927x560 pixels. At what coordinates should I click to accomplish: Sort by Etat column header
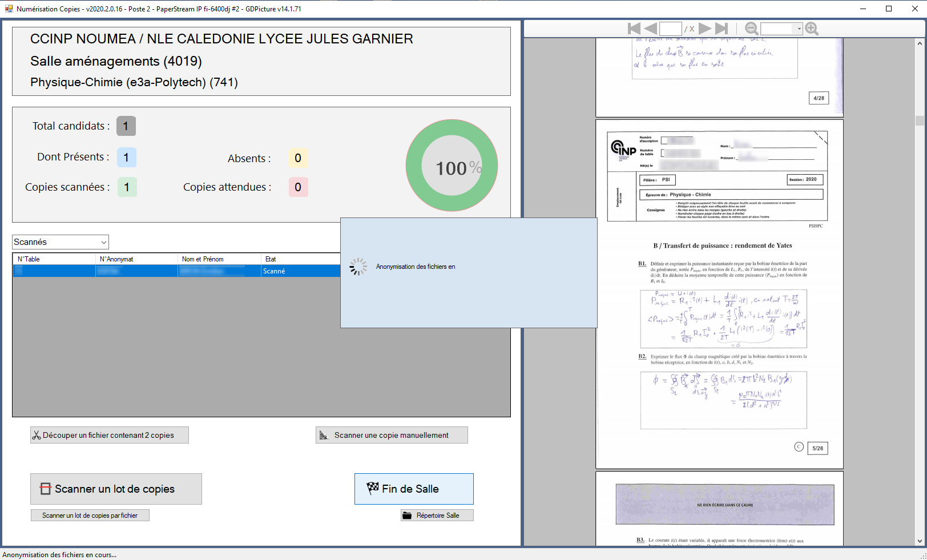pos(300,259)
